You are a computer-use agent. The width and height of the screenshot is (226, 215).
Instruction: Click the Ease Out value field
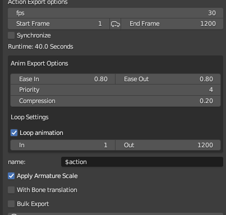pyautogui.click(x=168, y=79)
